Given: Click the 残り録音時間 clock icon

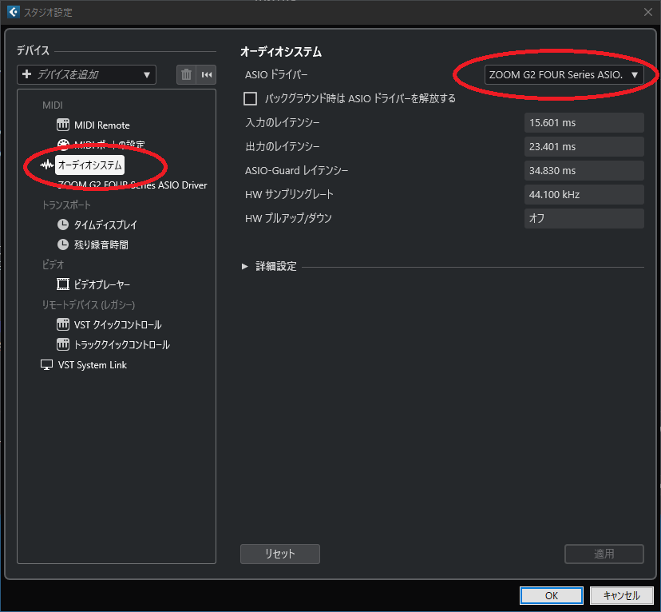Looking at the screenshot, I should pyautogui.click(x=63, y=244).
